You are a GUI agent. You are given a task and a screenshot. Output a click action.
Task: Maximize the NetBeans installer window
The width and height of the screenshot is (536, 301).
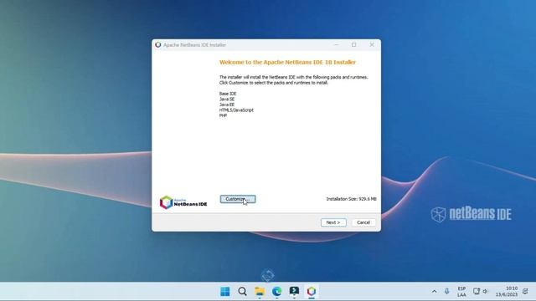point(353,44)
